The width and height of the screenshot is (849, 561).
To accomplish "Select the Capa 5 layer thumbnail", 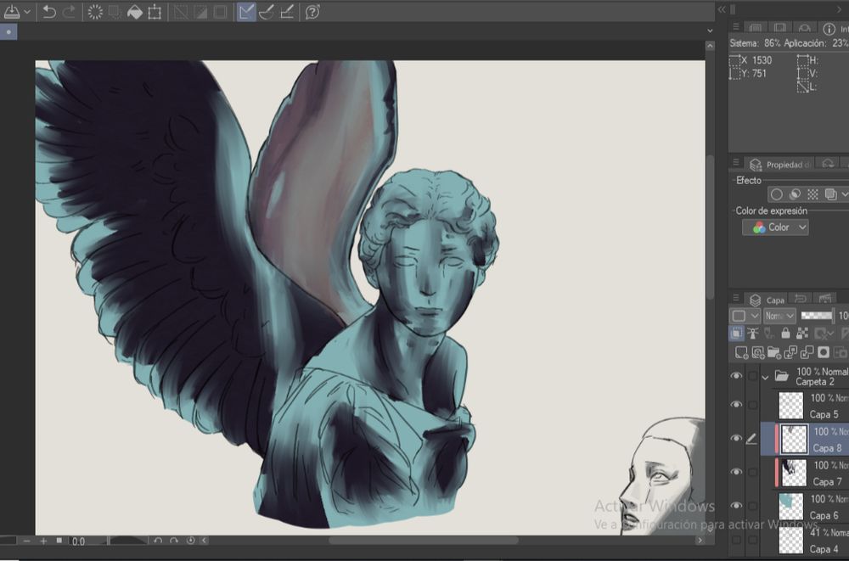I will pyautogui.click(x=791, y=405).
